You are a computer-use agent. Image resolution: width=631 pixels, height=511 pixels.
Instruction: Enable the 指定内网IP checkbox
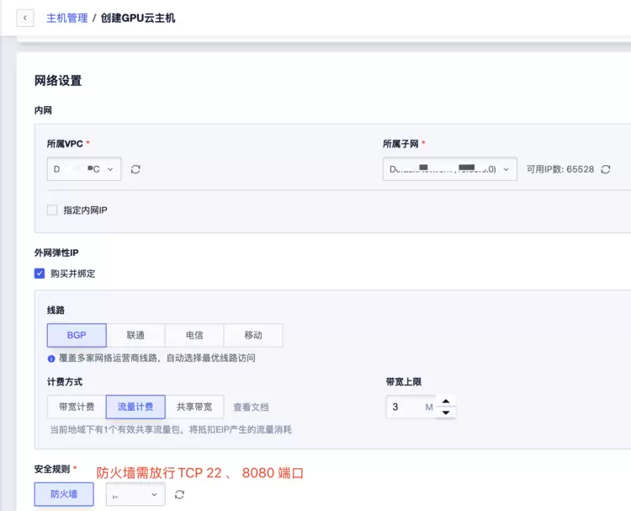(x=52, y=210)
